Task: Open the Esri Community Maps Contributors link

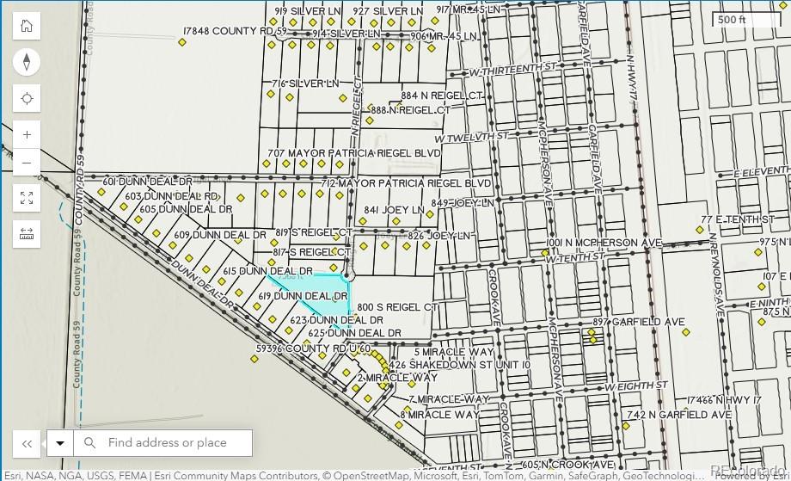Action: [x=235, y=475]
